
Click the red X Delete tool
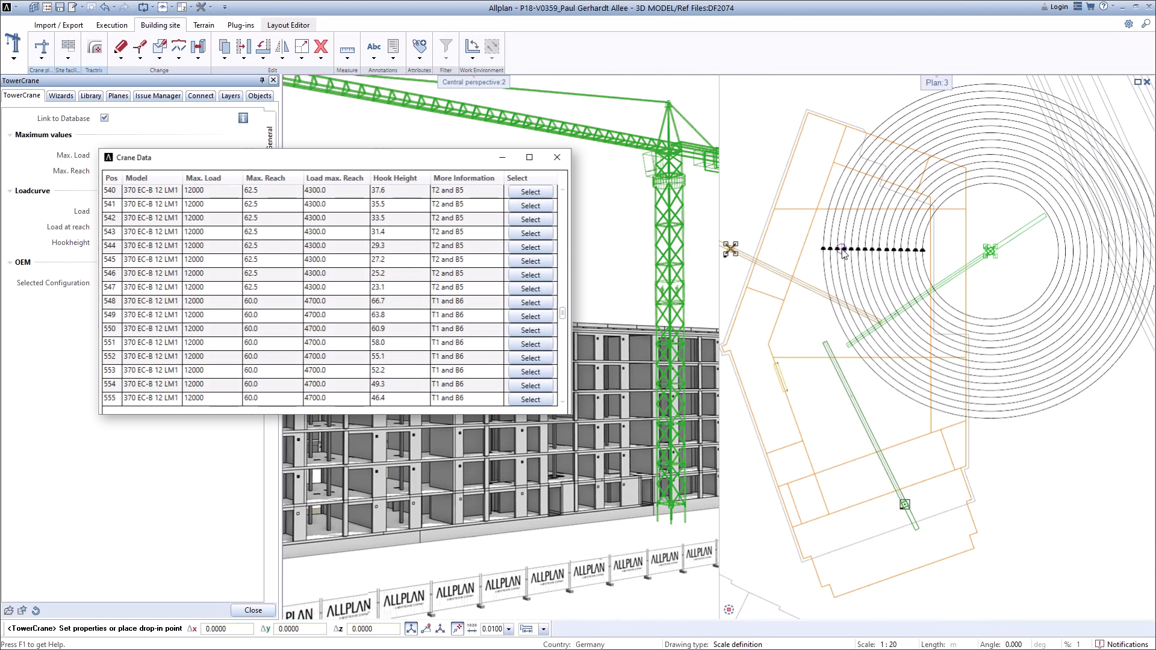tap(321, 46)
